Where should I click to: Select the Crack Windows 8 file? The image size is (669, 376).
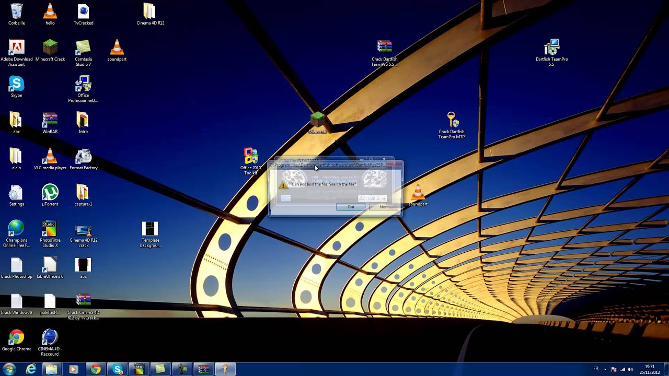[x=17, y=304]
